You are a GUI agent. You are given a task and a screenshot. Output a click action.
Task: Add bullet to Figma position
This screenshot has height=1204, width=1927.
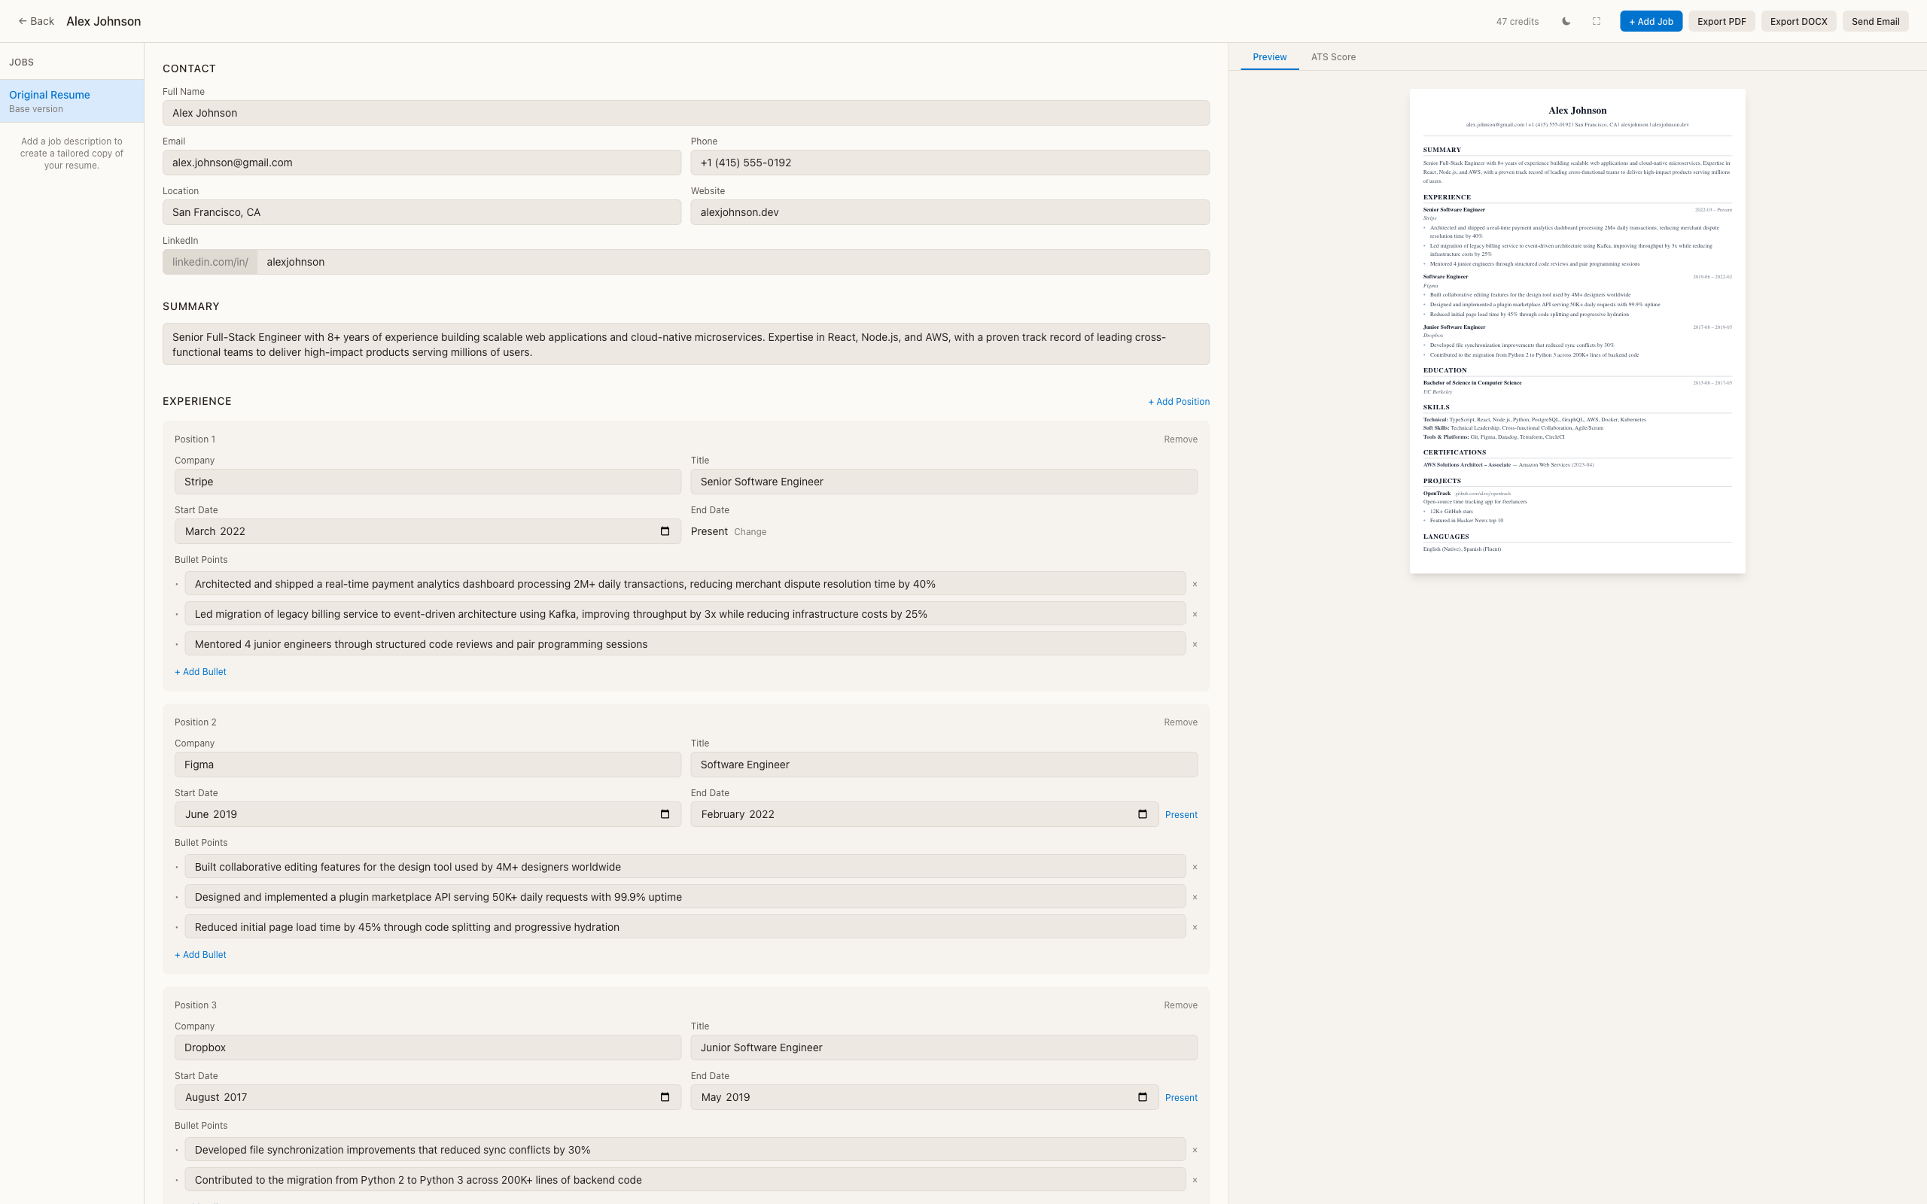click(x=200, y=955)
